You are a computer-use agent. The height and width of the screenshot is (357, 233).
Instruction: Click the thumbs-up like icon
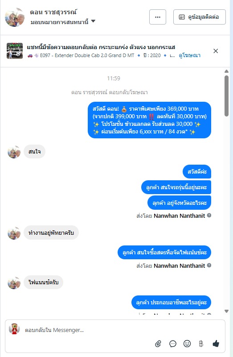point(216,343)
